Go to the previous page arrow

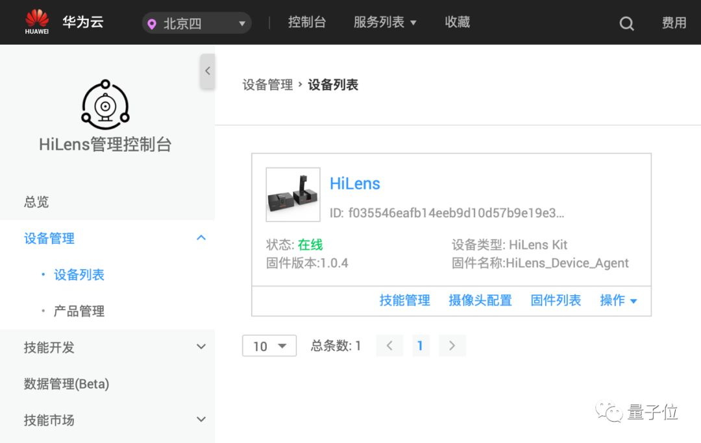click(389, 346)
